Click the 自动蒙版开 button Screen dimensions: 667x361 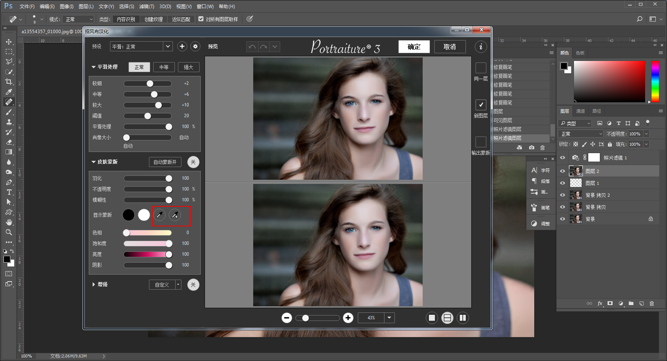(165, 162)
